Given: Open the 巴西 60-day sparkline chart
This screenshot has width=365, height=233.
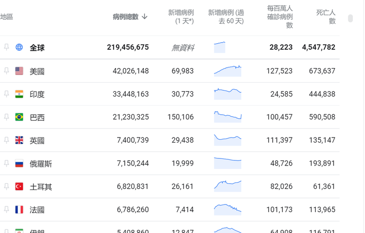Looking at the screenshot, I should (228, 117).
